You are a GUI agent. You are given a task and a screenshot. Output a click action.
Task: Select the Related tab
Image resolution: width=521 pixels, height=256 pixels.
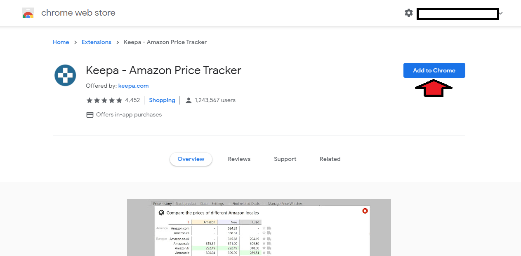point(330,159)
